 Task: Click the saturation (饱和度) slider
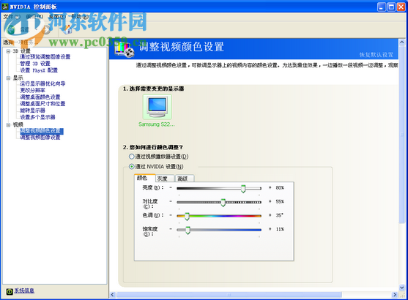(219, 230)
